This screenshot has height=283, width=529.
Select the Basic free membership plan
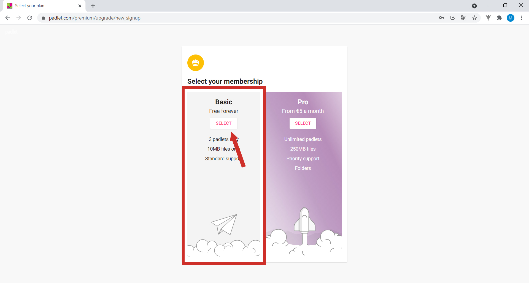(x=223, y=123)
